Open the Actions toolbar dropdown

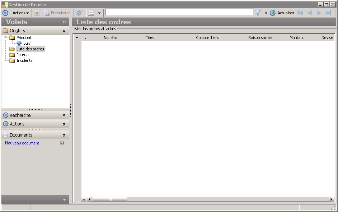pyautogui.click(x=20, y=13)
